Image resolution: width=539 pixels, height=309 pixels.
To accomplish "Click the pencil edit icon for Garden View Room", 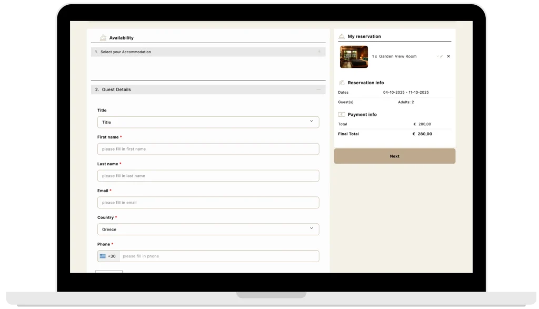I will click(441, 56).
